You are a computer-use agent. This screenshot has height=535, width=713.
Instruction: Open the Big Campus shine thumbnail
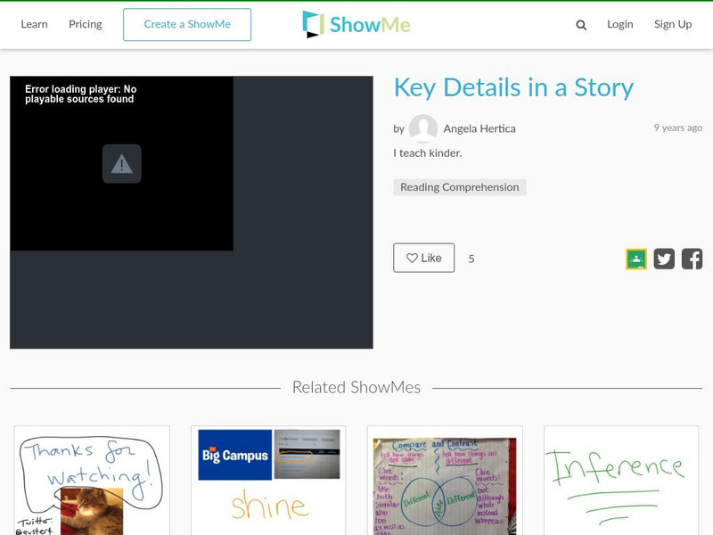pyautogui.click(x=269, y=481)
